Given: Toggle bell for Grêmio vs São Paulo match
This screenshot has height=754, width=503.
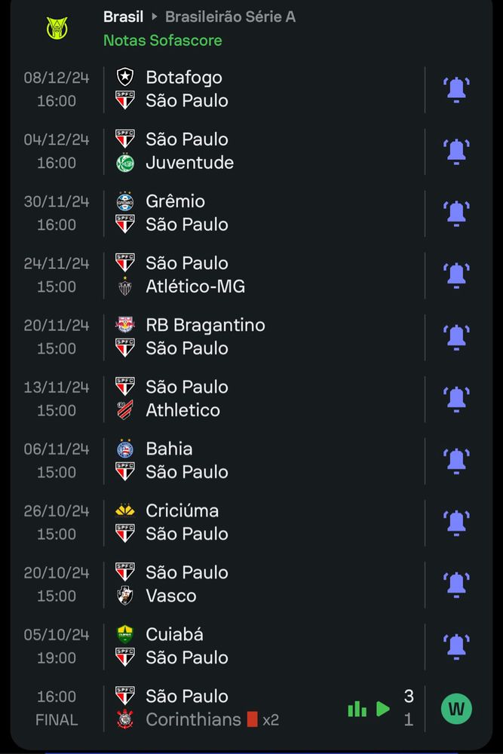Looking at the screenshot, I should [456, 213].
